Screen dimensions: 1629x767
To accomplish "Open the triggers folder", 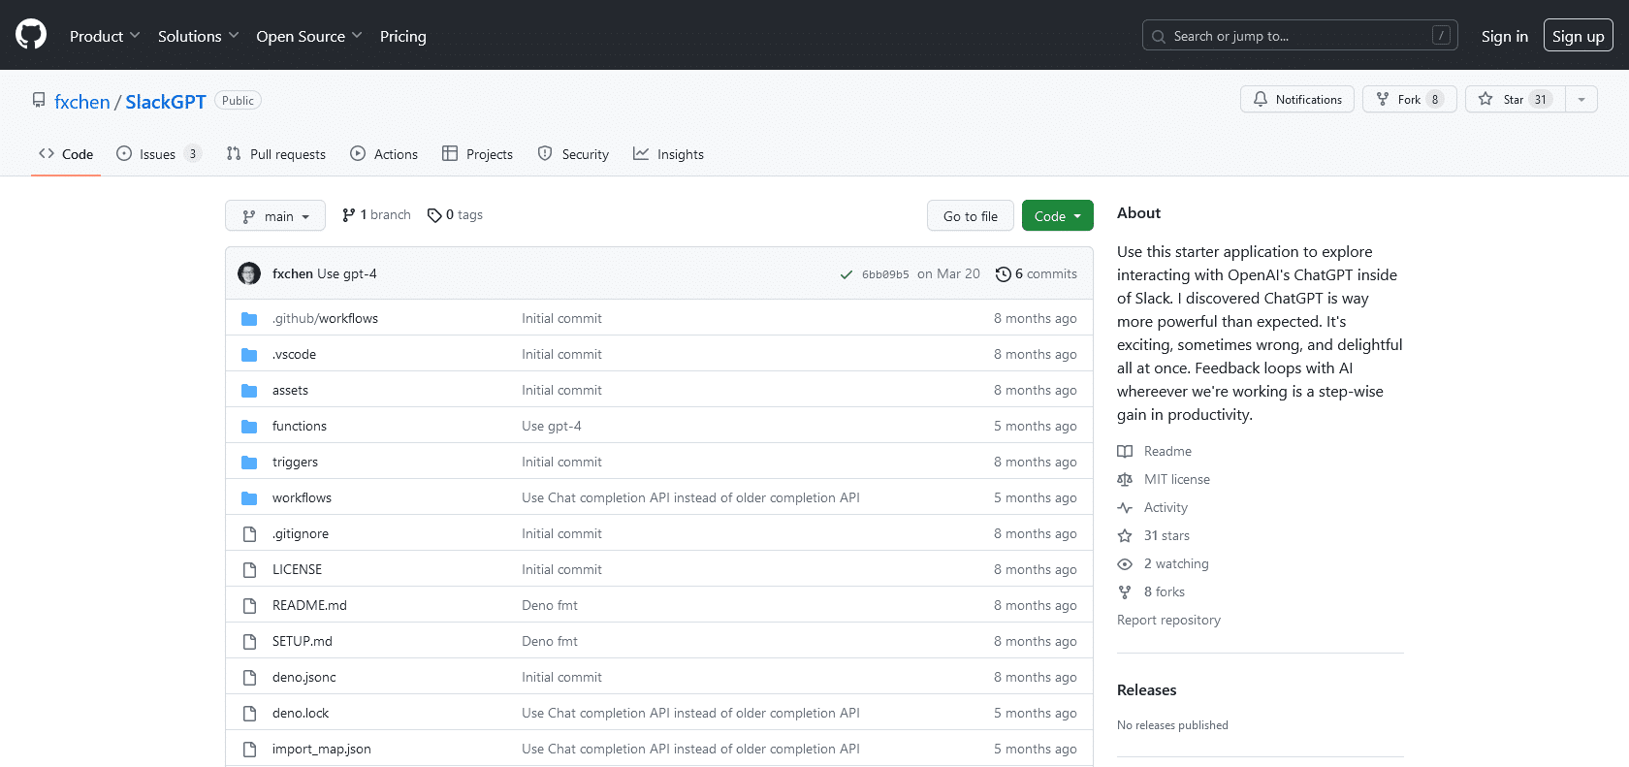I will tap(295, 462).
